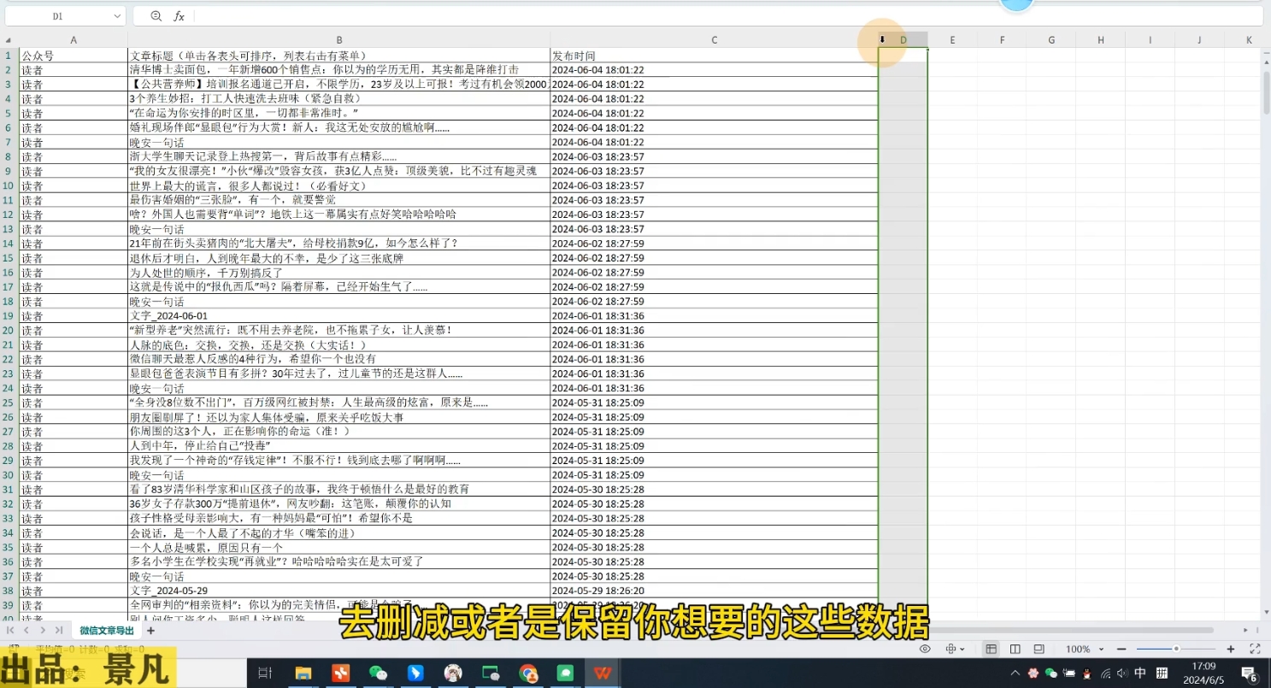Switch to the 微信文章导出 sheet tab
The width and height of the screenshot is (1271, 688).
[105, 631]
